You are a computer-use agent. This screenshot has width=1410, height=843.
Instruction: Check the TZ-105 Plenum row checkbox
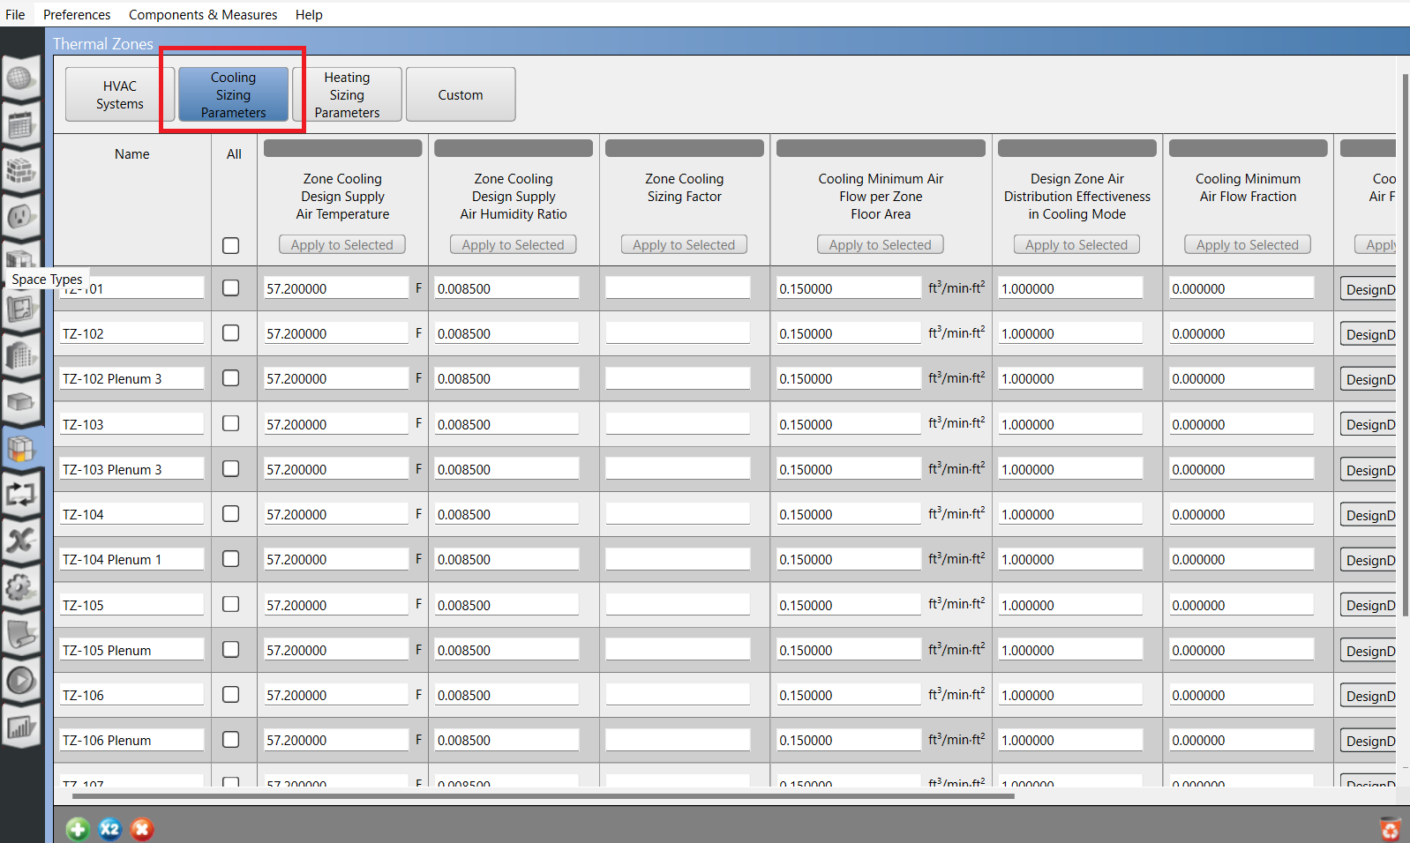pyautogui.click(x=231, y=650)
